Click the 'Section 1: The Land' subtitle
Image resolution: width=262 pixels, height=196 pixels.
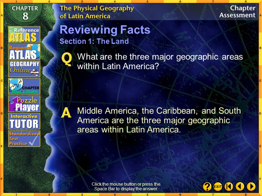94,41
